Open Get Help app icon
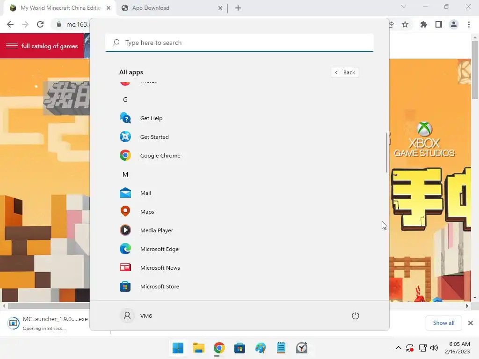 [x=125, y=118]
